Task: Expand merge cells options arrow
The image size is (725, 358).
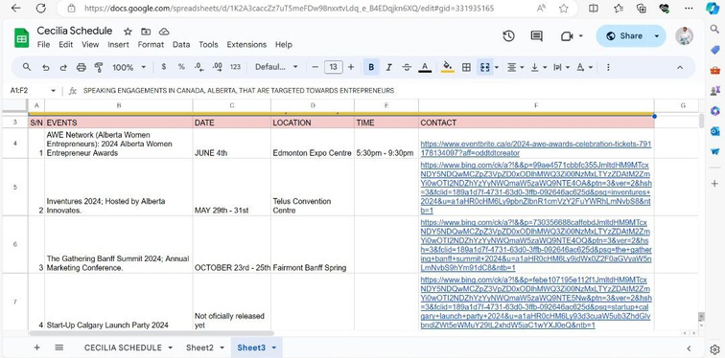Action: 497,67
